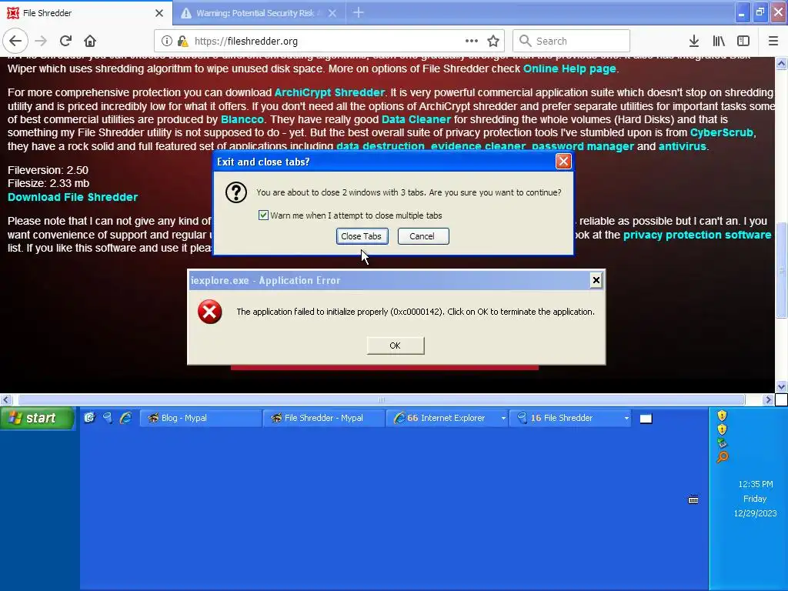Click the orange magnifier tray icon

pyautogui.click(x=722, y=457)
